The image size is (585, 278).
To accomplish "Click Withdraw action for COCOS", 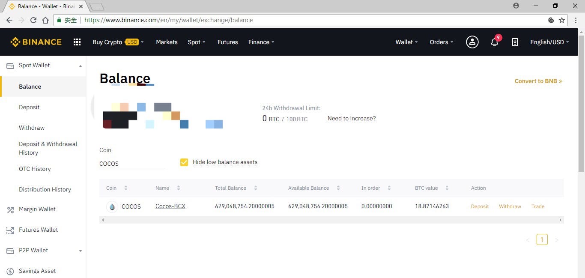I will coord(510,206).
